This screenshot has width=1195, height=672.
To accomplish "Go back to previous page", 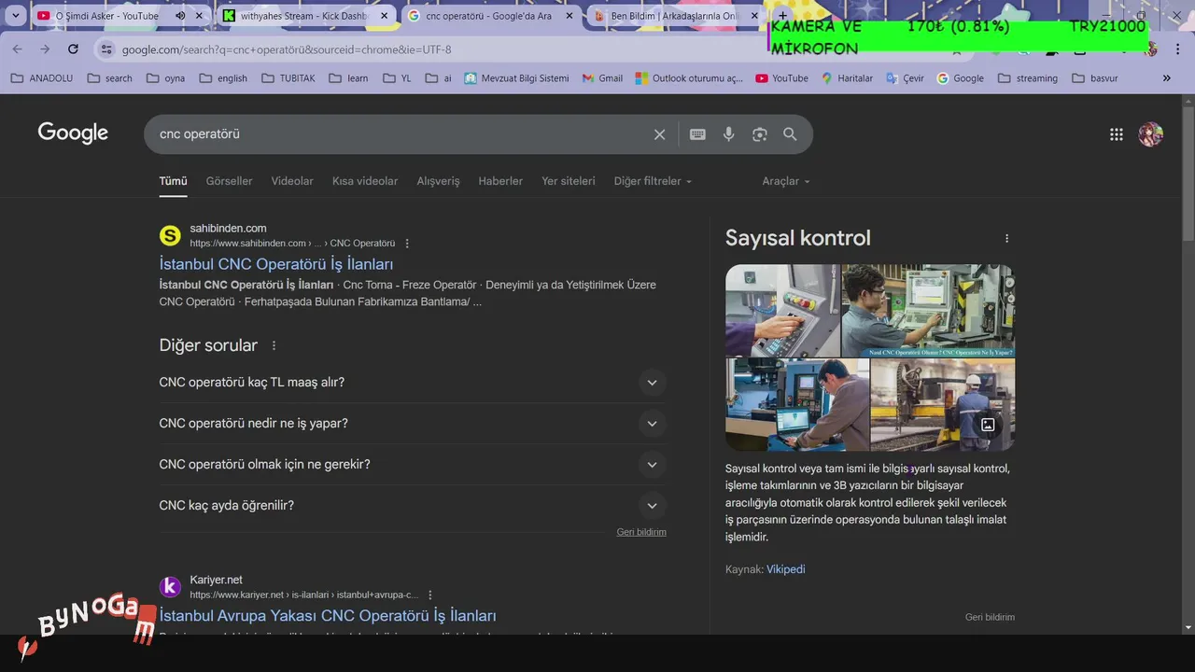I will [x=19, y=49].
